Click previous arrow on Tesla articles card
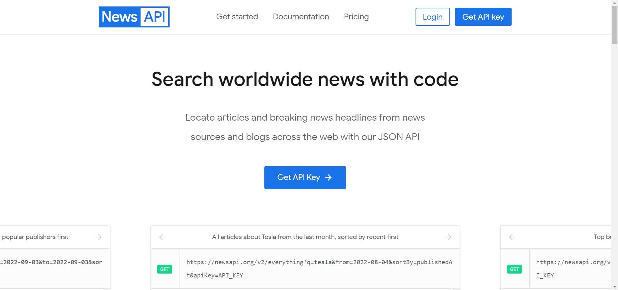 (162, 237)
